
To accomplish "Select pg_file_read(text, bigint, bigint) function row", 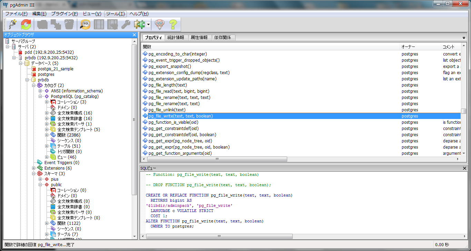I will pyautogui.click(x=179, y=91).
